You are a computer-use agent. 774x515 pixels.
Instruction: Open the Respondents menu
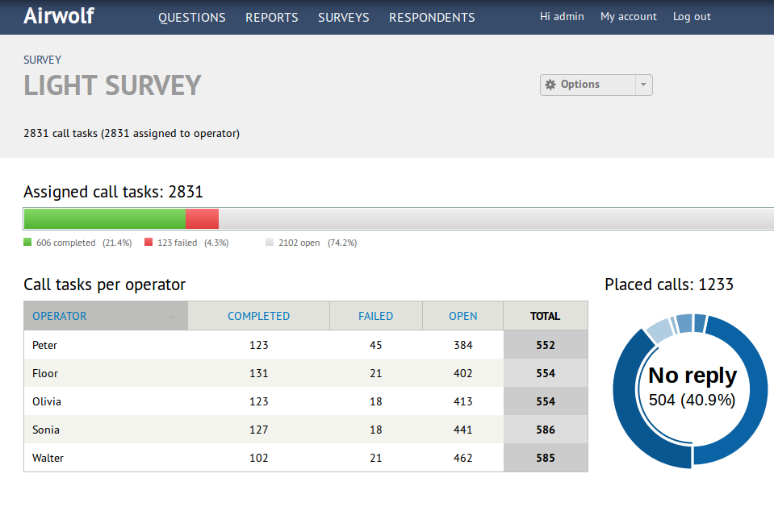tap(432, 17)
